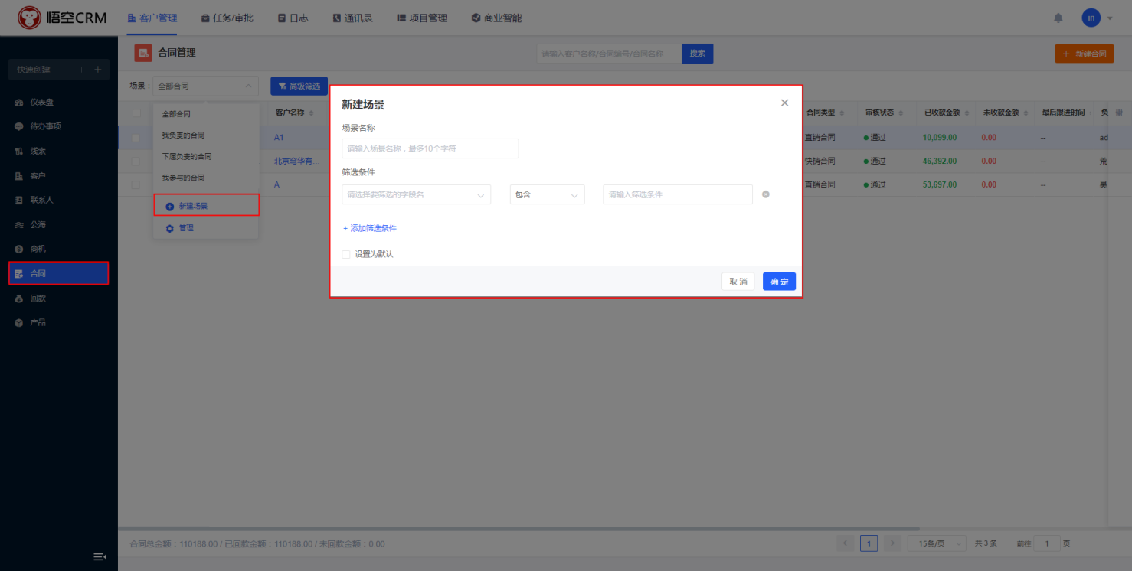Select 我负责的合同 from the scene menu
Viewport: 1132px width, 571px height.
[x=183, y=135]
